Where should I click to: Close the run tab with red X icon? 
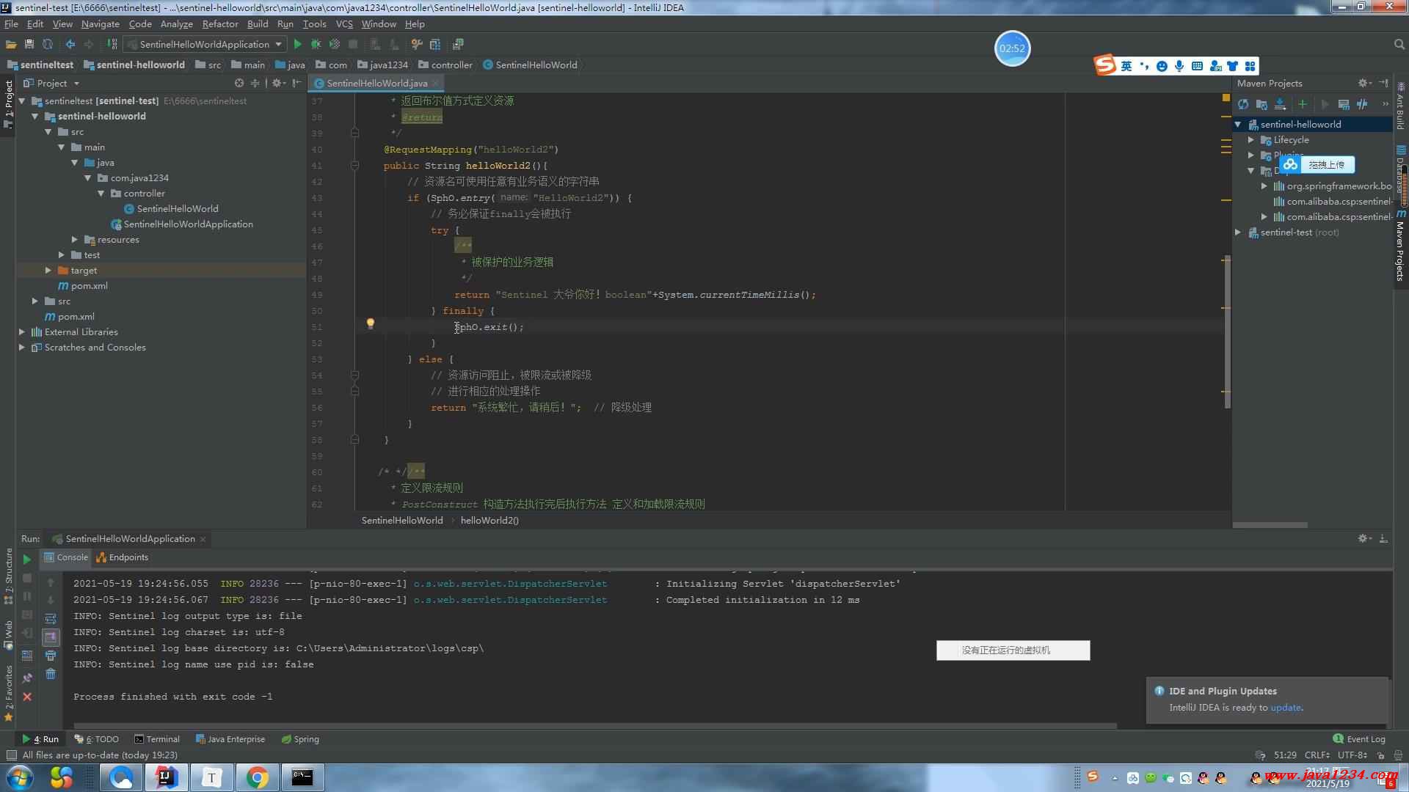[27, 697]
